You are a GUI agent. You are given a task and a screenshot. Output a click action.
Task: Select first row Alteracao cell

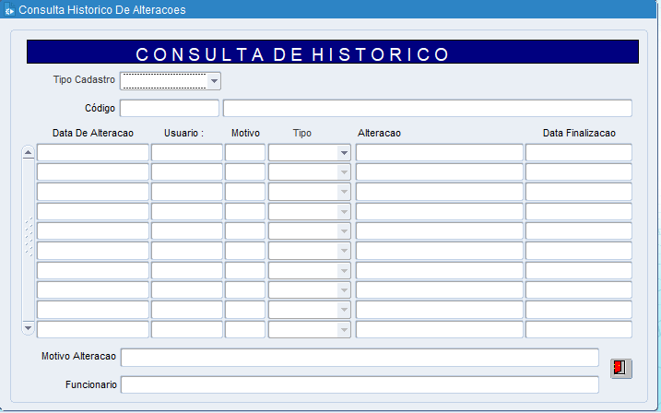coord(439,152)
